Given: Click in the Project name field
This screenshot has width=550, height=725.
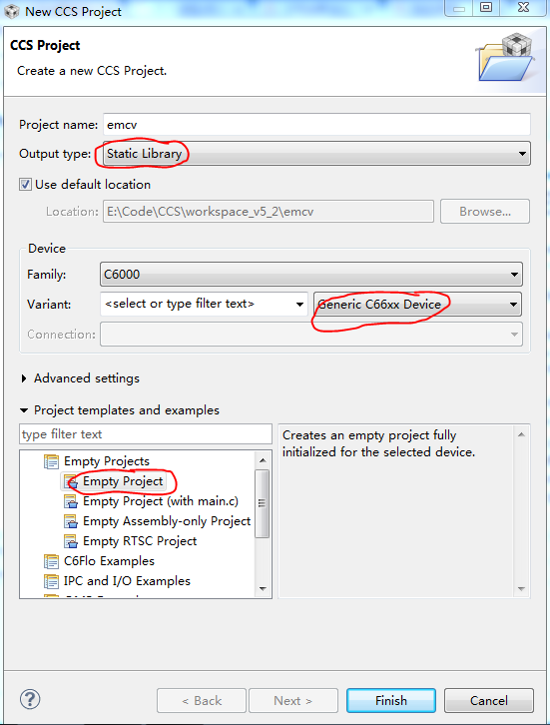Looking at the screenshot, I should 316,125.
